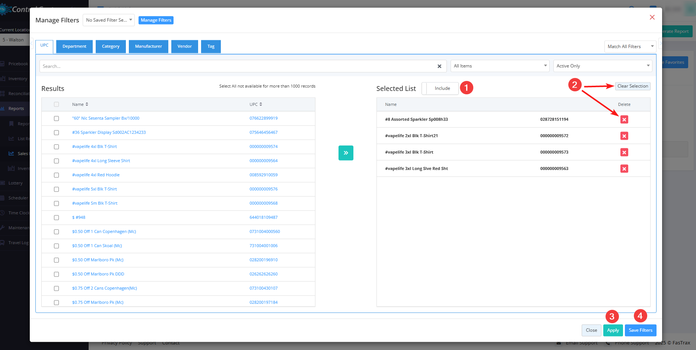Click inside the Search input field
The height and width of the screenshot is (350, 696).
pos(238,66)
